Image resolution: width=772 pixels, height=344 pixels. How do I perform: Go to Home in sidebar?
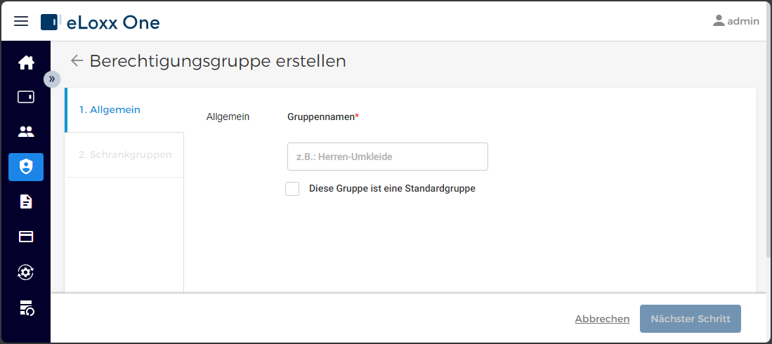coord(26,62)
